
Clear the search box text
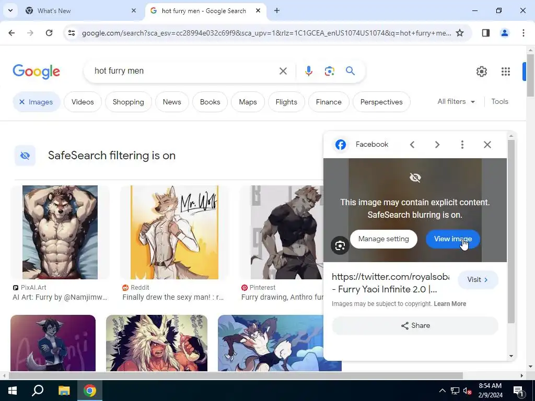(x=283, y=71)
